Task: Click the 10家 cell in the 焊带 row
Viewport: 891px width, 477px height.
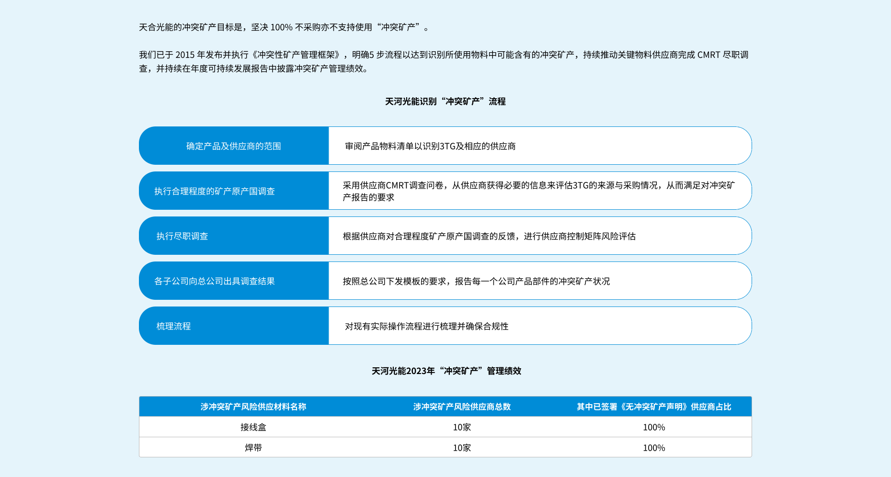Action: point(462,448)
